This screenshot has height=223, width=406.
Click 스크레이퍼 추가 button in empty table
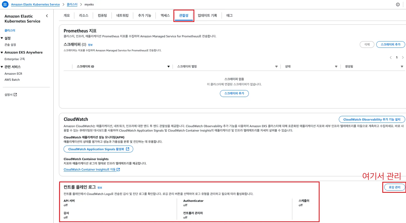point(234,93)
